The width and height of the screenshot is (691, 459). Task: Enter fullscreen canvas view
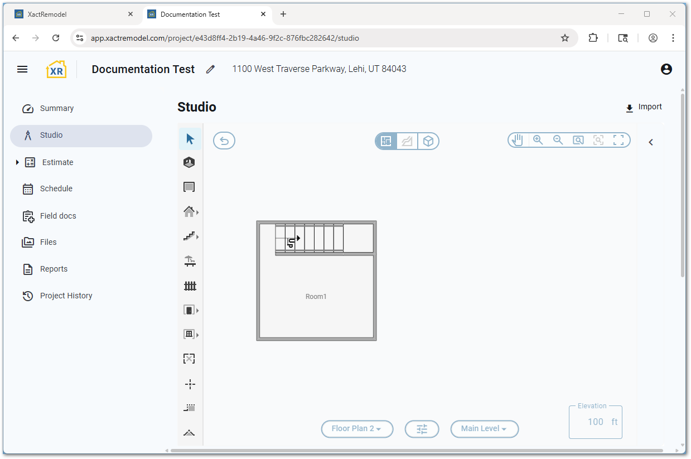click(618, 140)
